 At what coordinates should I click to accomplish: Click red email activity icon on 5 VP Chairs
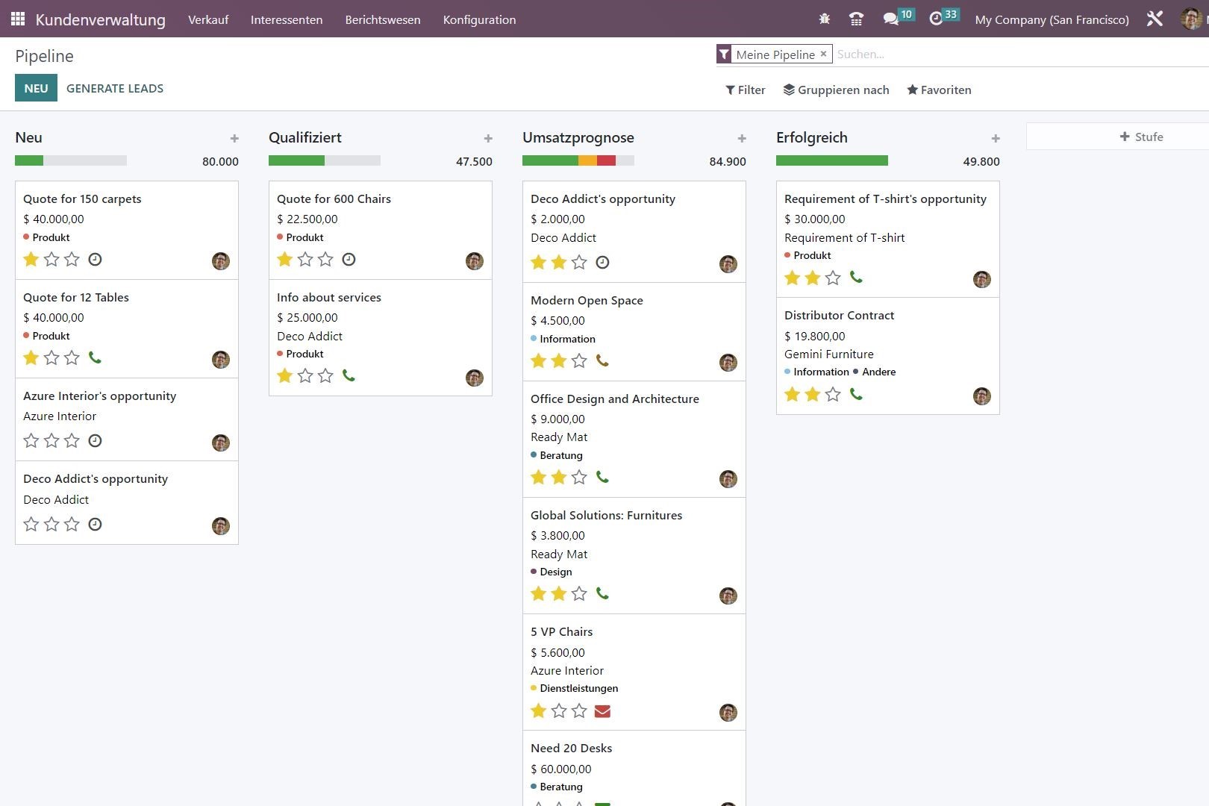click(602, 711)
